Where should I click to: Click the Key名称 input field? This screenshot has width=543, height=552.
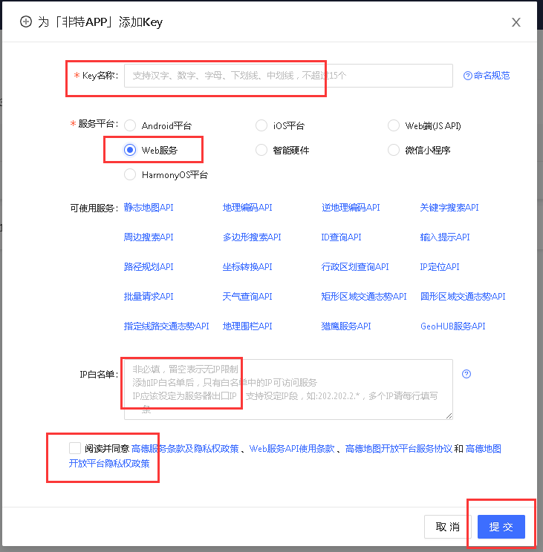point(288,76)
